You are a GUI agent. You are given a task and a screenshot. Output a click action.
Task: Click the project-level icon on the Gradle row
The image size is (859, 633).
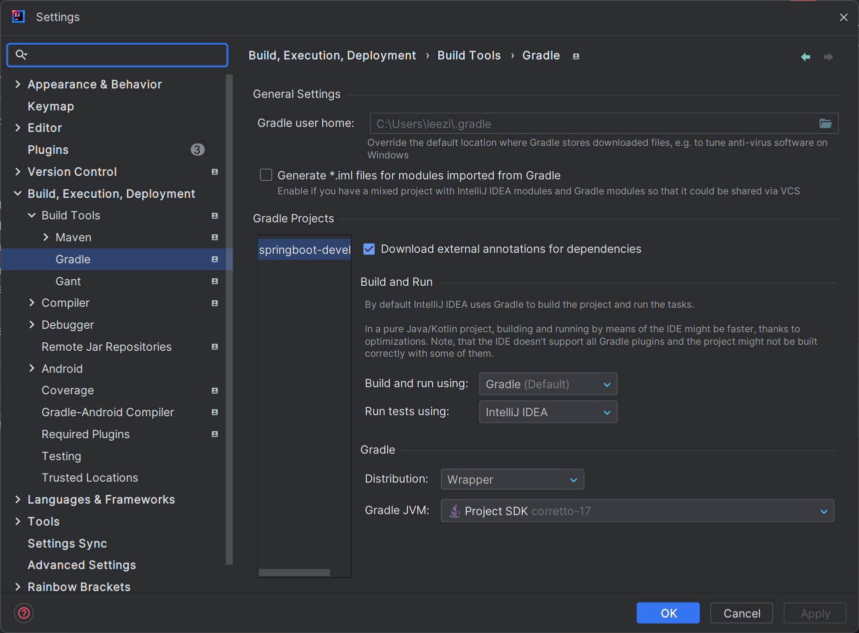pos(215,259)
